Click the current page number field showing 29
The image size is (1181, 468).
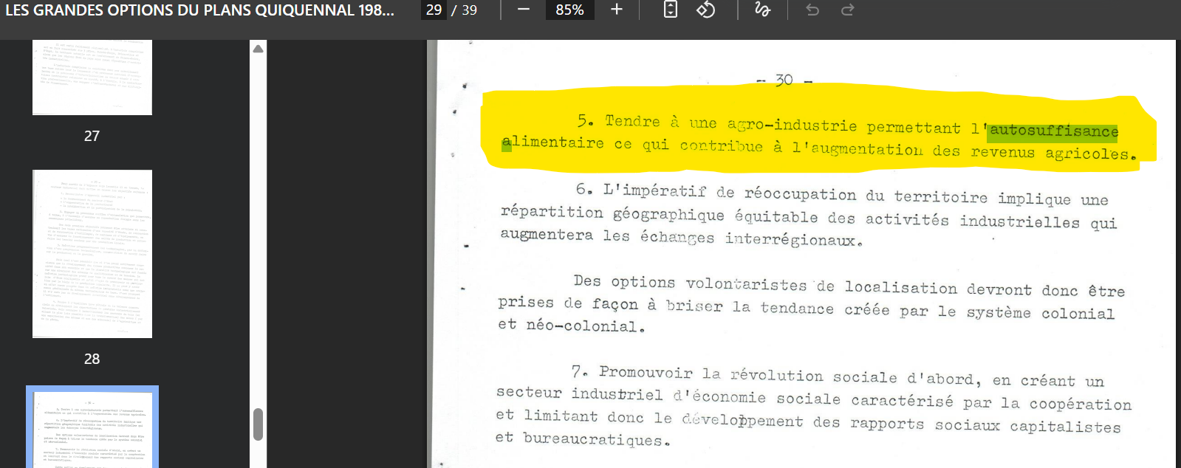click(x=434, y=10)
